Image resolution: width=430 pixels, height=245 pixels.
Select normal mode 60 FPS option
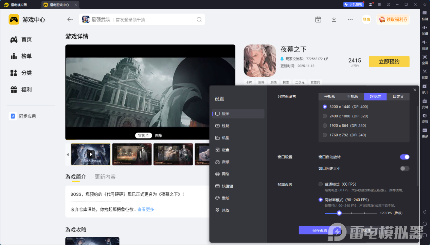click(321, 184)
